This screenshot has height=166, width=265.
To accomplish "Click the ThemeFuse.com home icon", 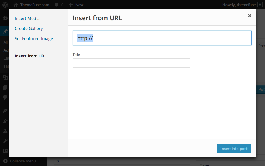I will (x=16, y=5).
